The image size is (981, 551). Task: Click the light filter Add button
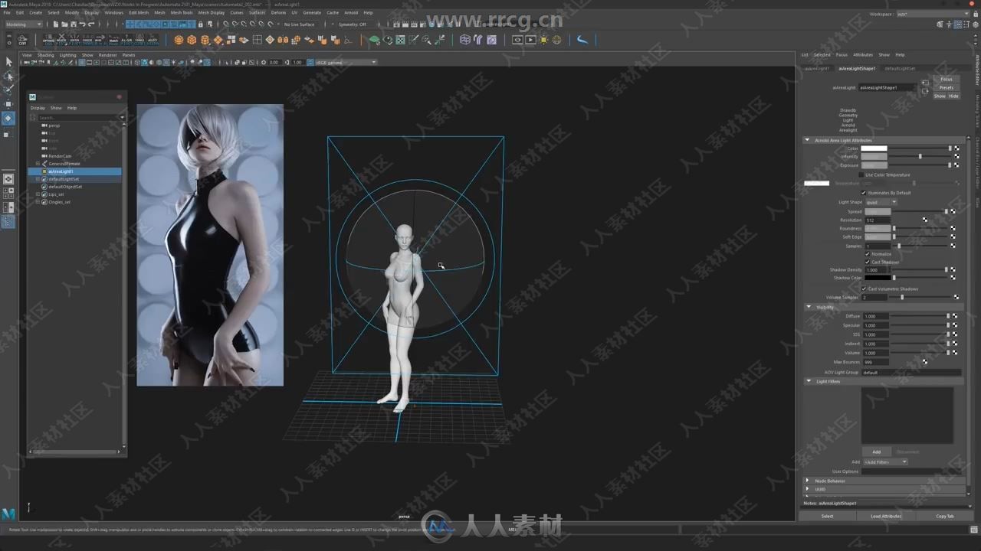876,452
